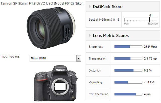Image resolution: width=161 pixels, height=103 pixels.
Task: Click the Nikon D810 camera image
Action: click(56, 83)
